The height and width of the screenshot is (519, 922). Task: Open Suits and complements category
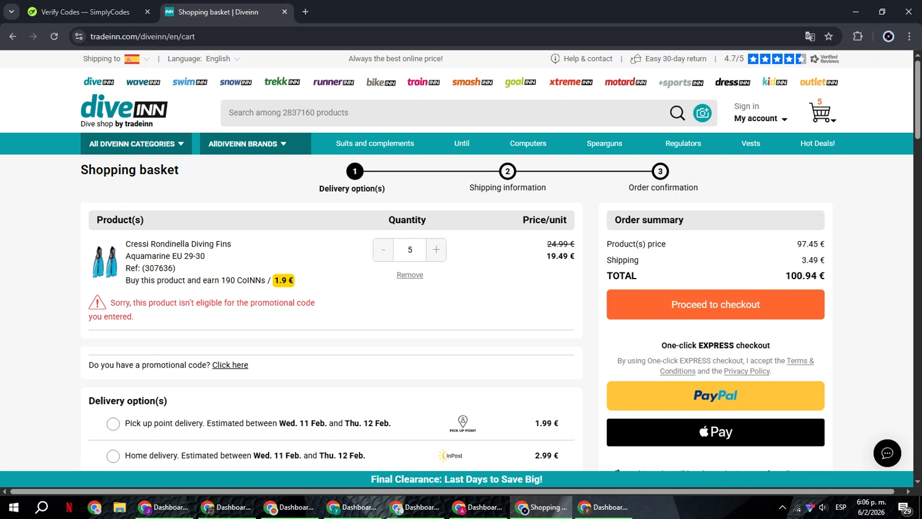point(375,143)
